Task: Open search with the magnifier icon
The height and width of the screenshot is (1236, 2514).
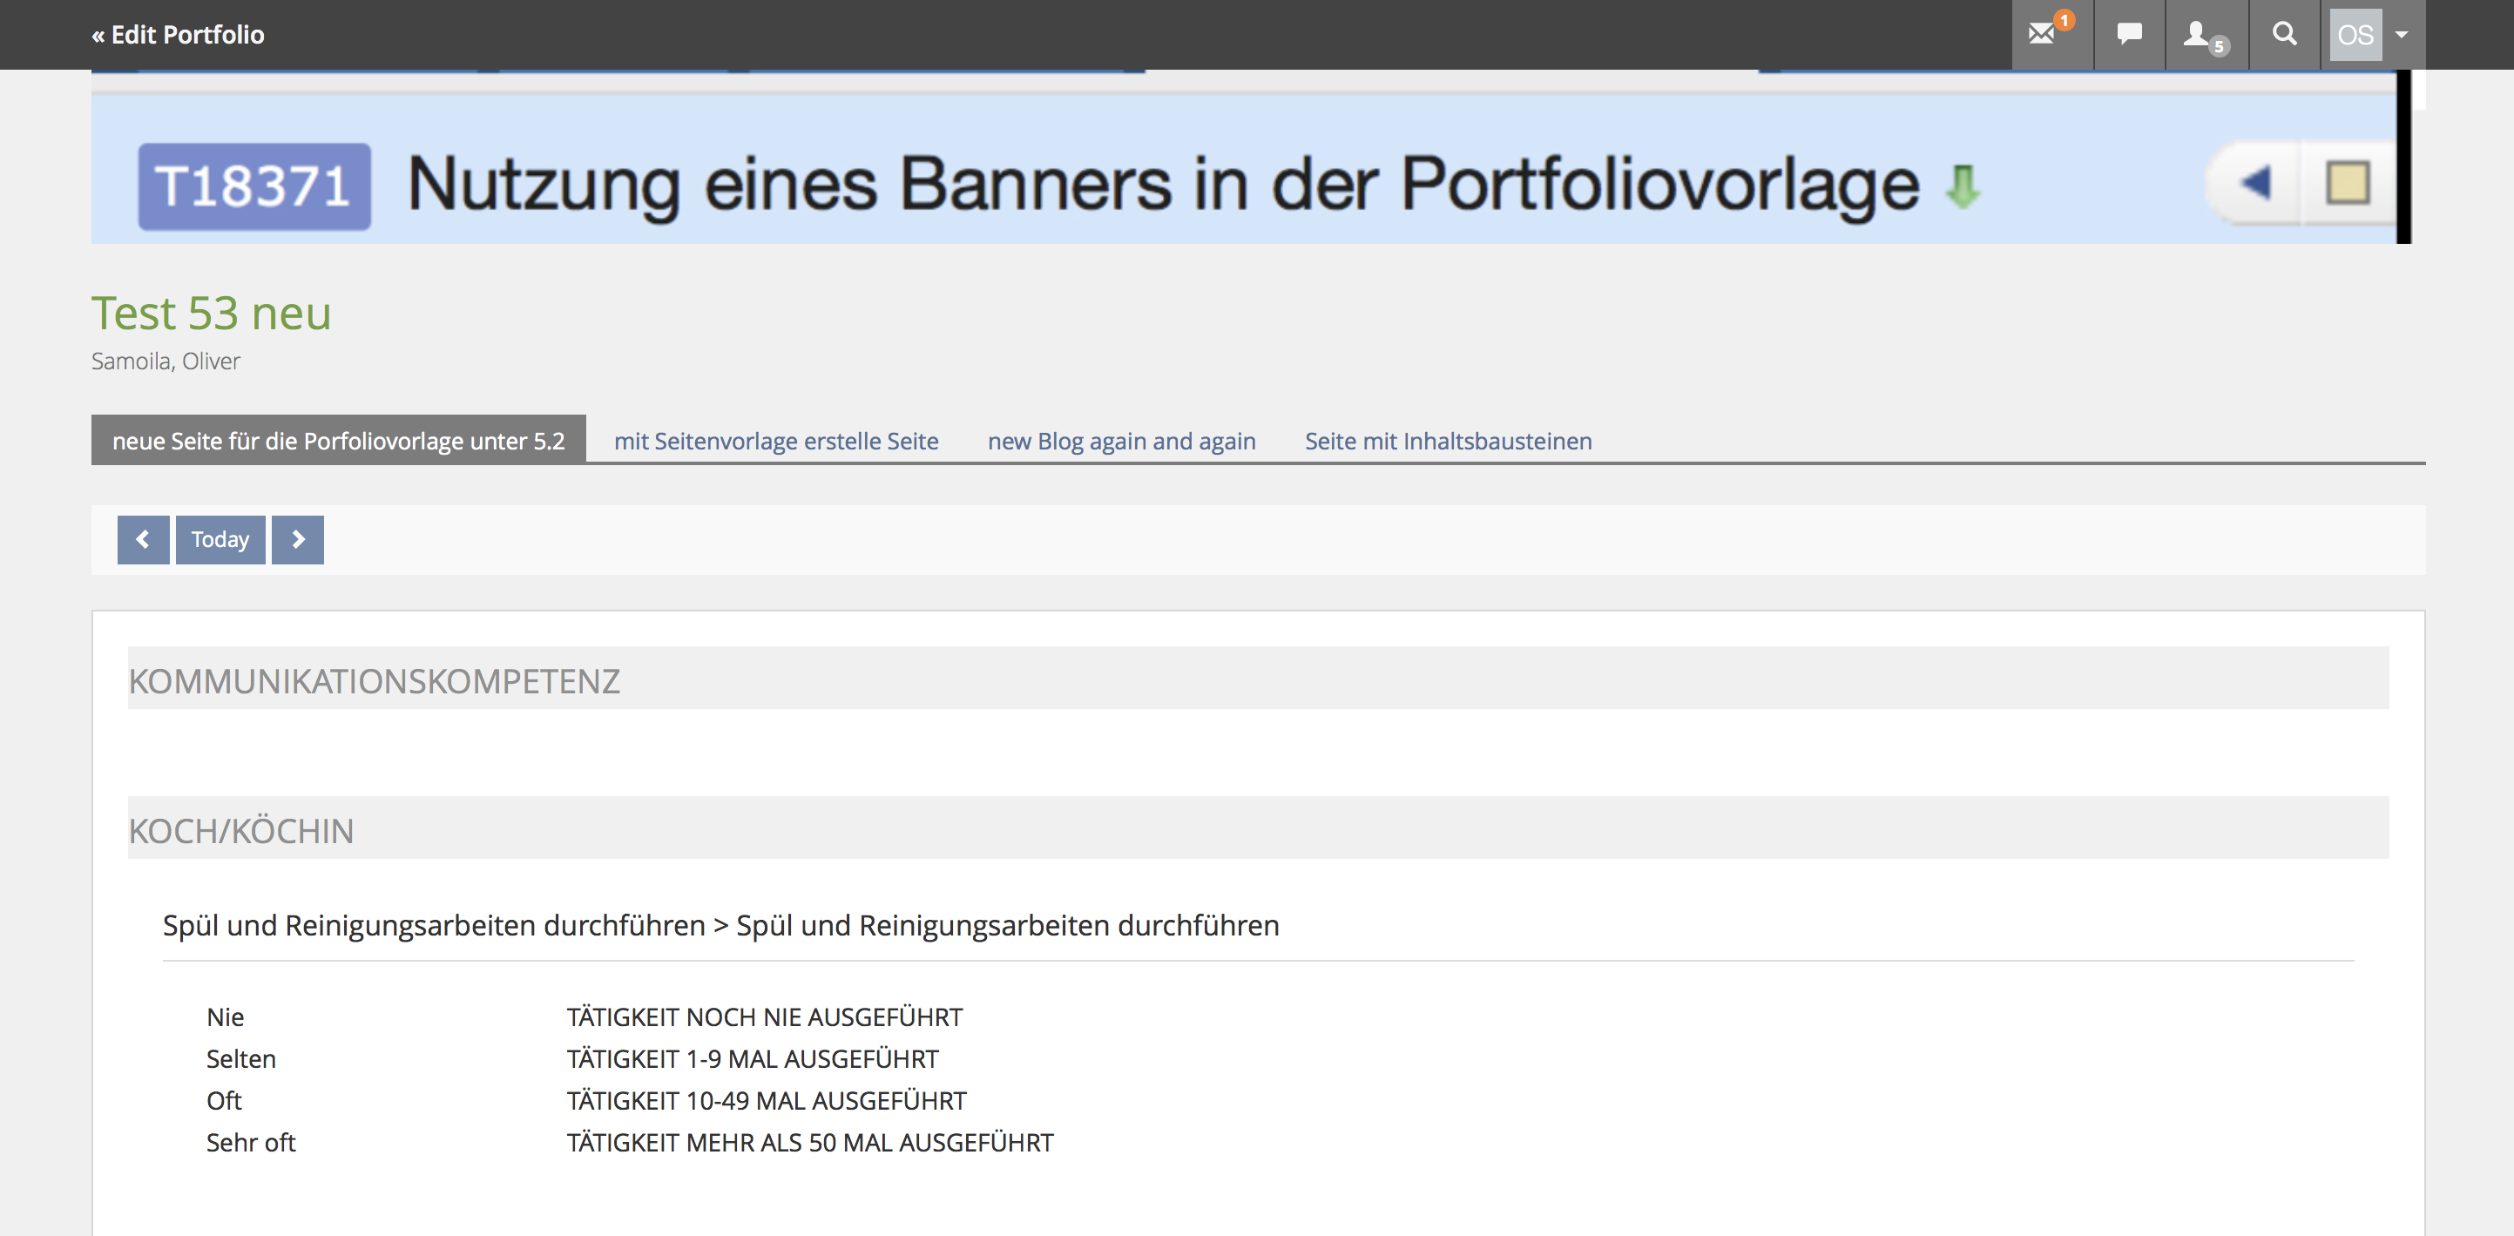Action: (2284, 34)
